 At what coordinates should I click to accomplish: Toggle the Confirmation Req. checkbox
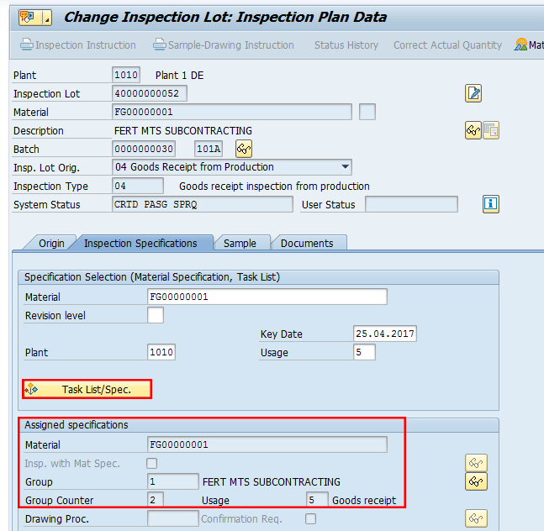pyautogui.click(x=310, y=518)
